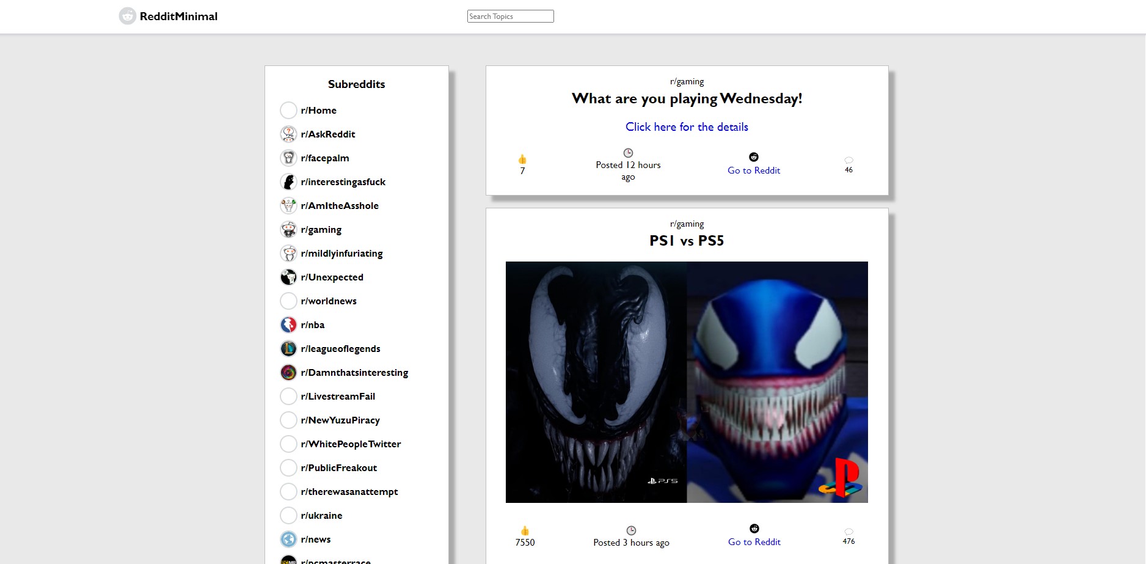Focus the Search Topics input field

tap(510, 16)
